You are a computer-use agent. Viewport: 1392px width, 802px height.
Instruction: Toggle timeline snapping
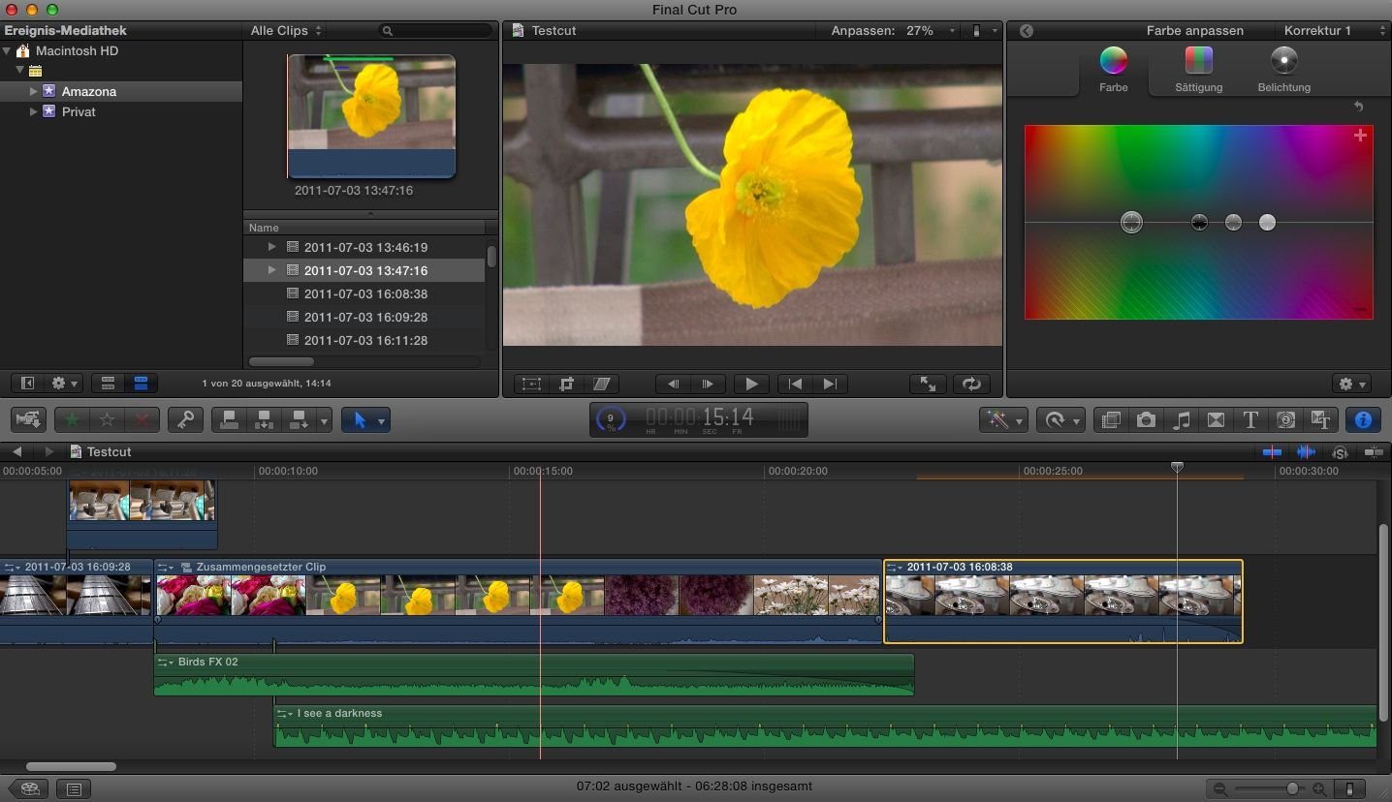tap(1374, 452)
